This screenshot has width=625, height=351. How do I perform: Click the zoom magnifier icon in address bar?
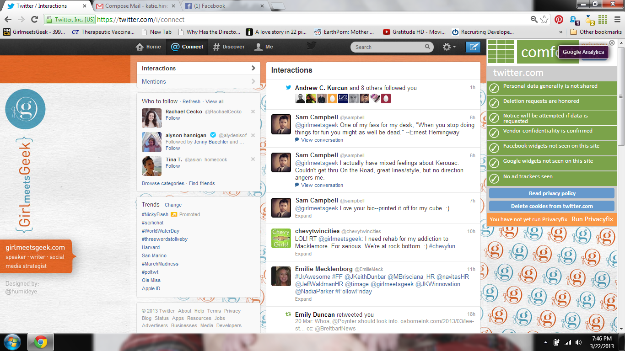(534, 20)
